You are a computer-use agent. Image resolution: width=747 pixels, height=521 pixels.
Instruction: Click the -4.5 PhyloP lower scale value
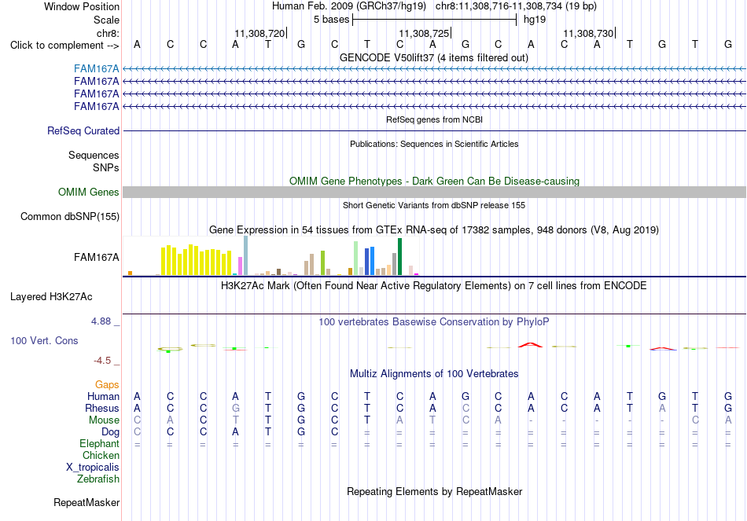(x=102, y=361)
